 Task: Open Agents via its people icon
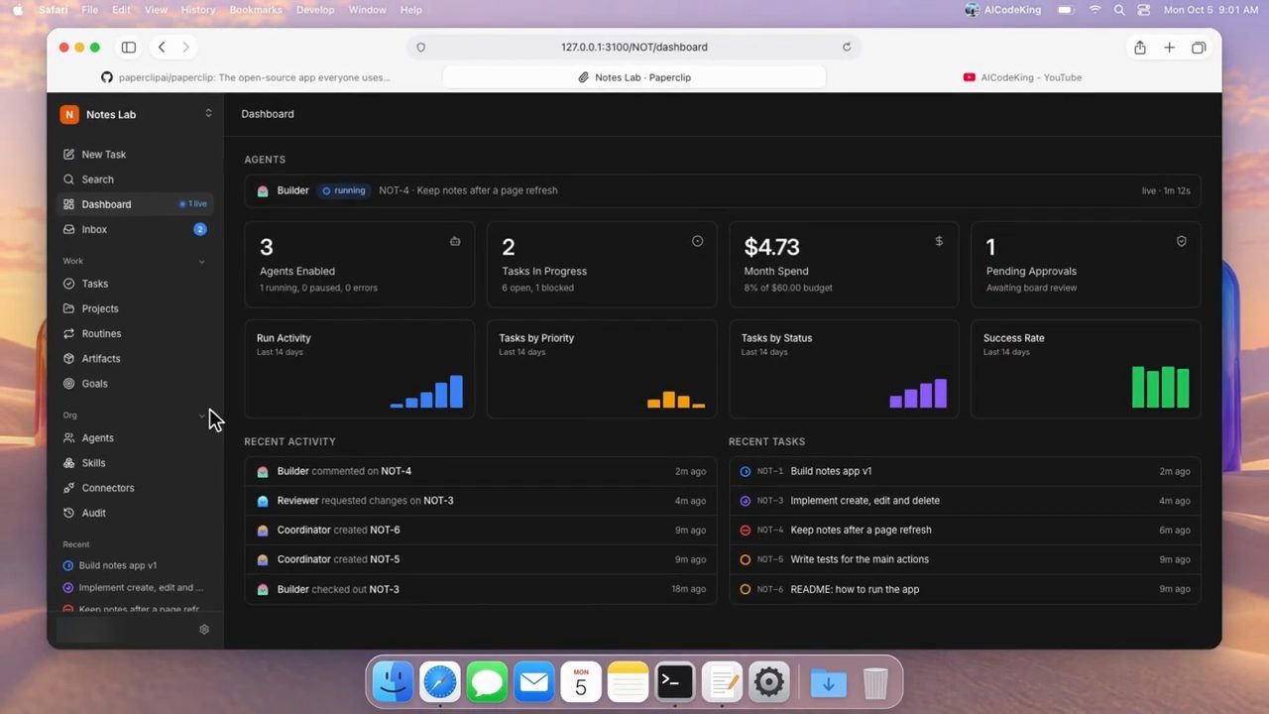click(68, 438)
